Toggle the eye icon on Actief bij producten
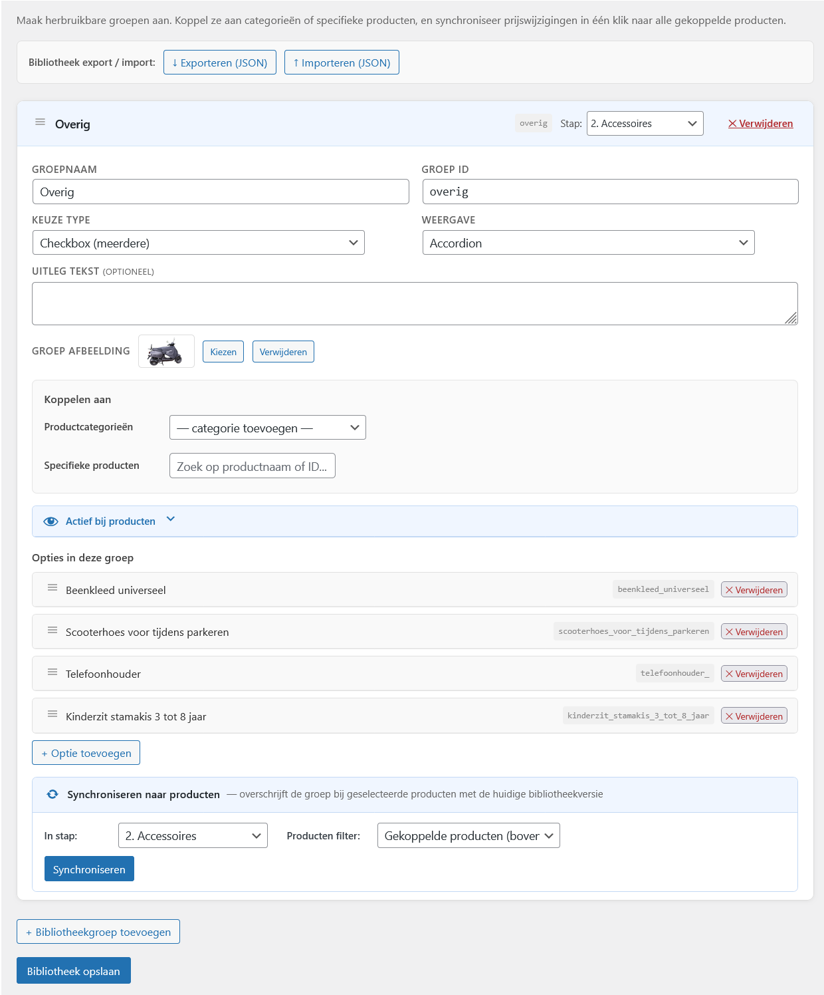Image resolution: width=824 pixels, height=995 pixels. 51,521
